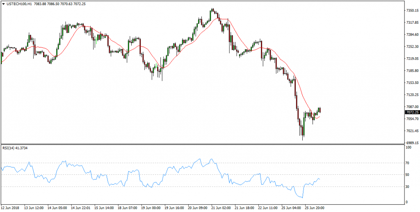Click the 7185.75 price scale label
This screenshot has height=212, width=420.
(411, 70)
